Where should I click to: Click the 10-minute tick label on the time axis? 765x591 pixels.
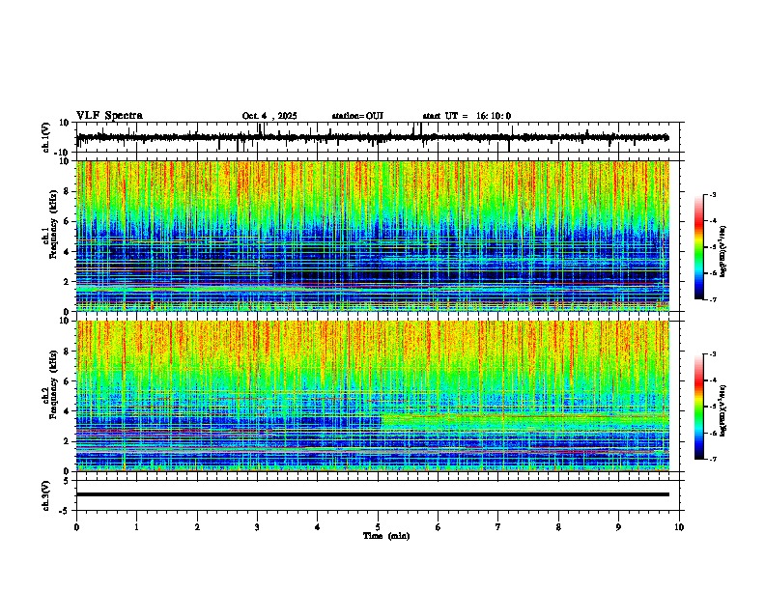pyautogui.click(x=679, y=527)
